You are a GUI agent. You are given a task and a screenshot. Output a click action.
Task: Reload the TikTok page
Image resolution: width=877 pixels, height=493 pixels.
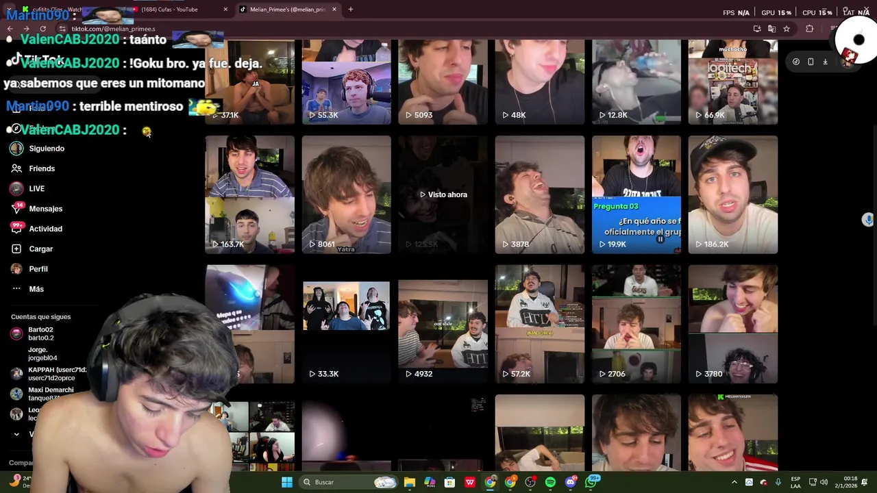[42, 29]
